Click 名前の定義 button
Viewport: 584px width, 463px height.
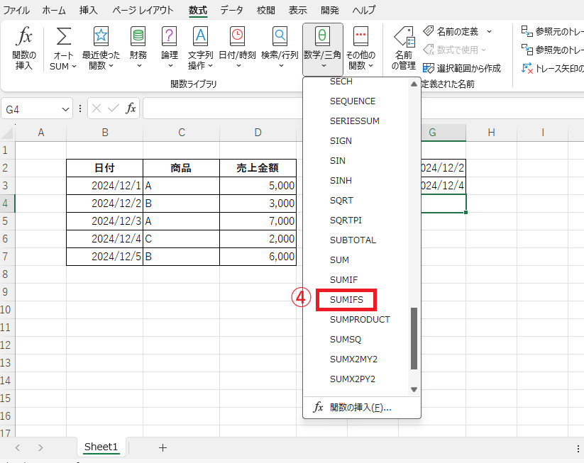click(452, 32)
